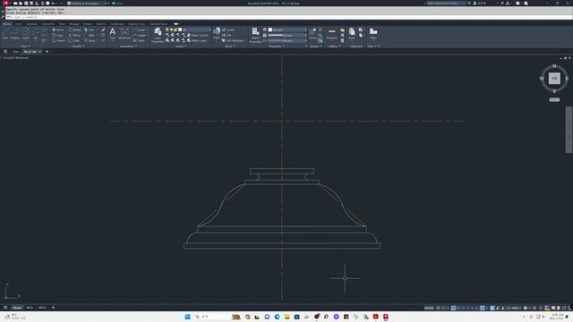Click Edit Attributes button
Viewport: 573px width, 322px height.
point(233,40)
